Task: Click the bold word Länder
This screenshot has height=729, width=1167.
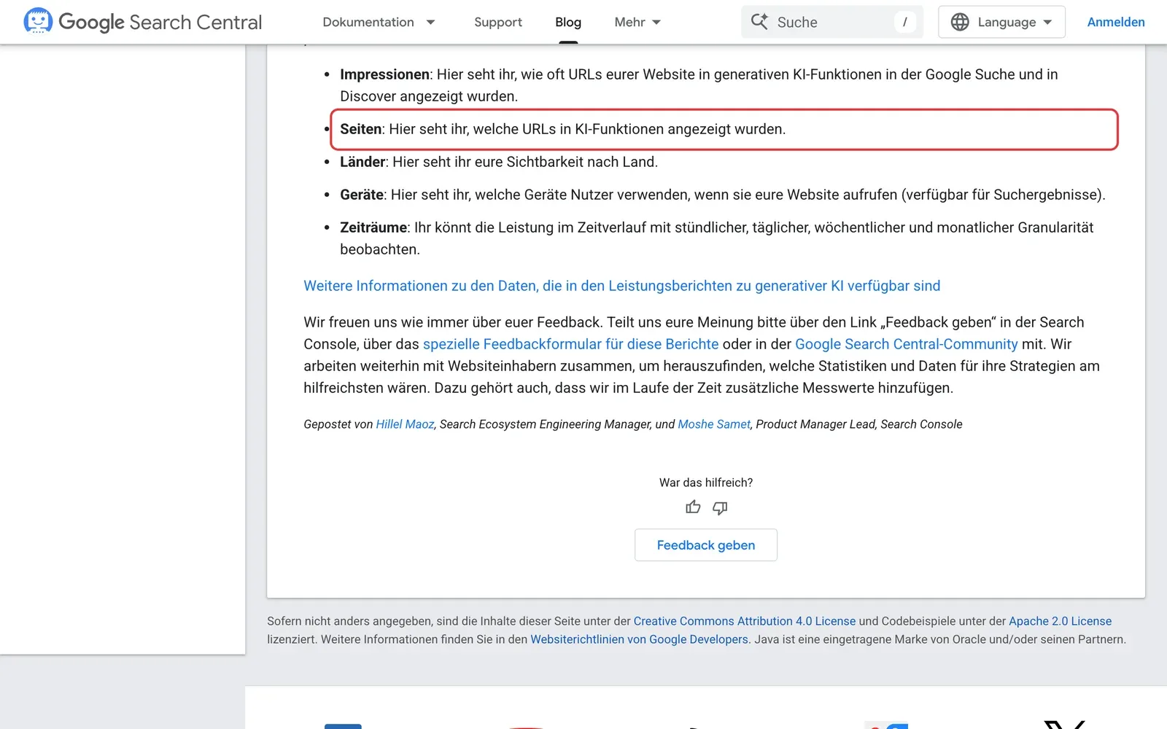Action: click(362, 162)
